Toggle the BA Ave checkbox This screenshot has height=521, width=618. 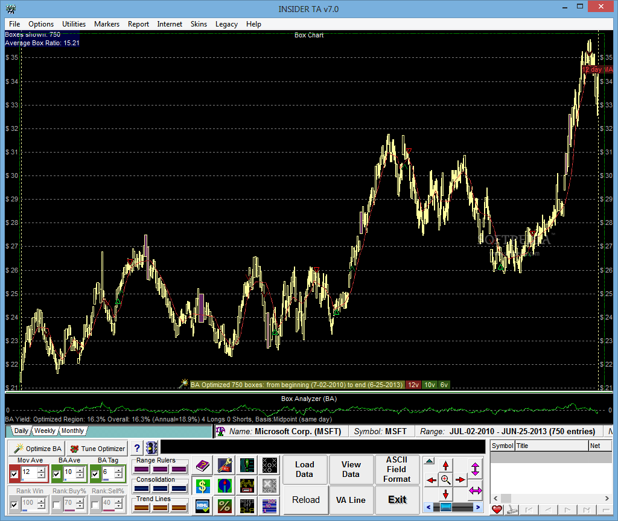(x=56, y=474)
